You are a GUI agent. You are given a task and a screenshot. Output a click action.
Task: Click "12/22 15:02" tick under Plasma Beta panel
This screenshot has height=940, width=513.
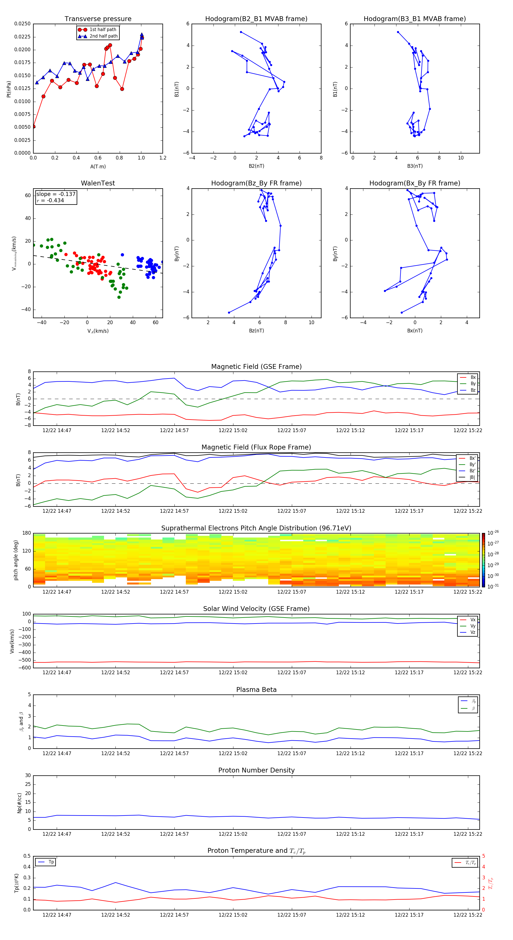tap(233, 753)
